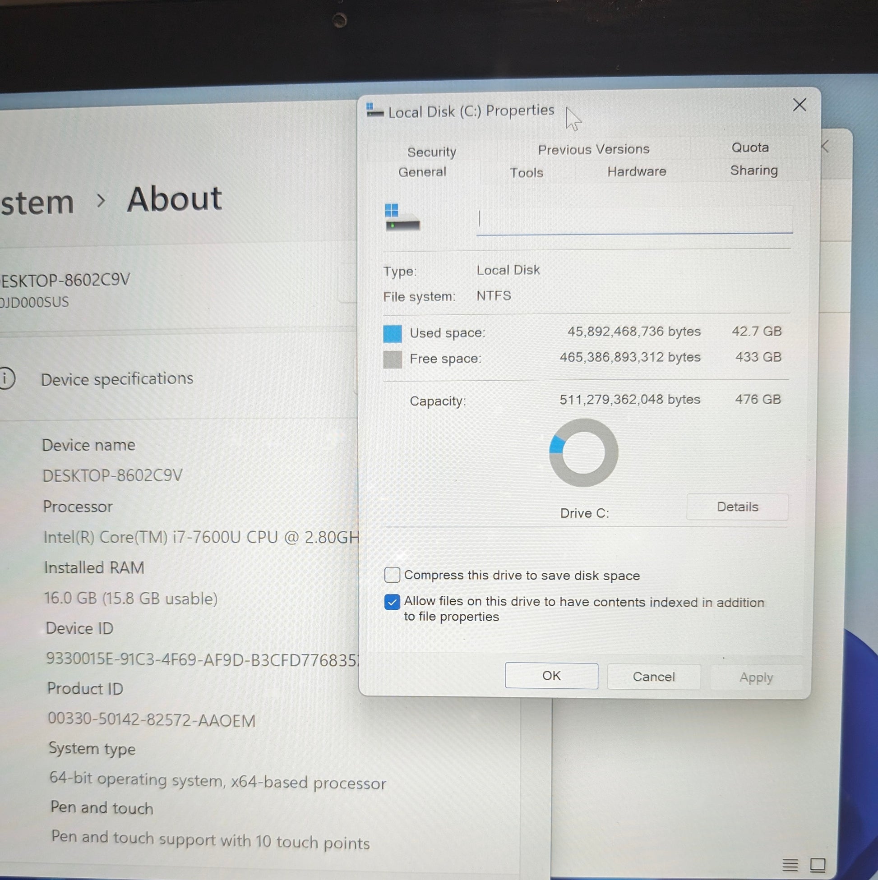Click DESKTOP-8602C9V under Device name
The width and height of the screenshot is (878, 880).
[x=112, y=475]
